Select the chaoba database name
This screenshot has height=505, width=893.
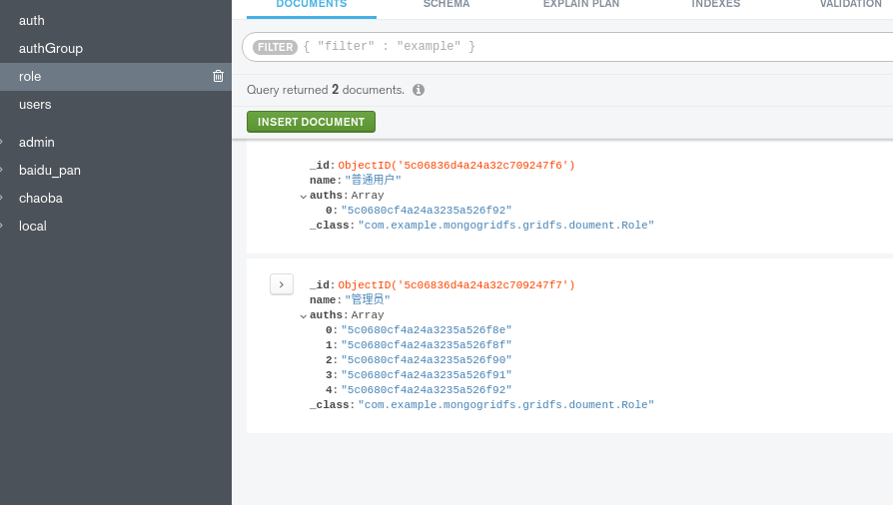click(x=40, y=199)
